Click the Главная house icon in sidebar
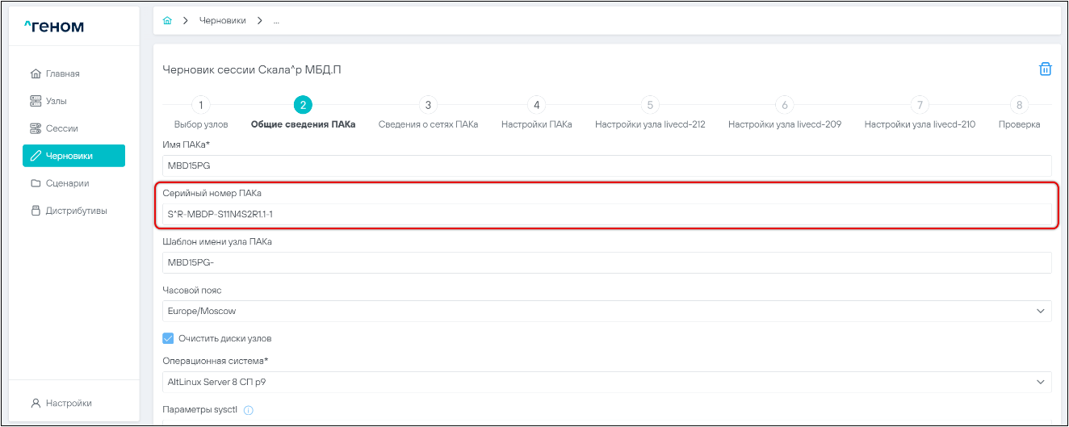Image resolution: width=1069 pixels, height=427 pixels. tap(35, 74)
